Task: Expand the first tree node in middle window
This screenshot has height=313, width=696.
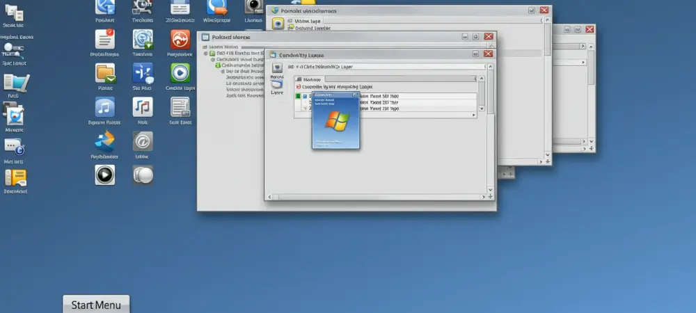Action: (x=205, y=53)
